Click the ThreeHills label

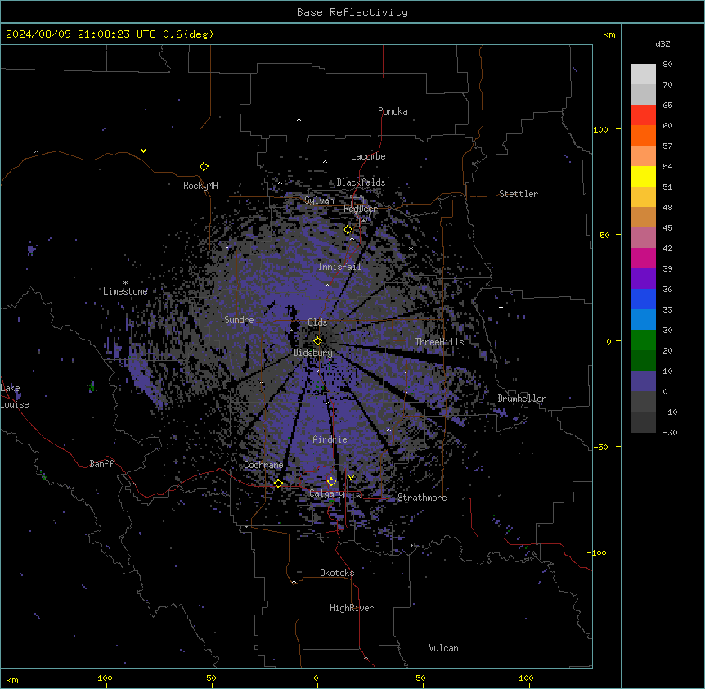439,342
